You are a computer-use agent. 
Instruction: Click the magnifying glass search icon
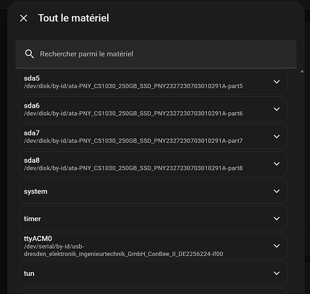(29, 54)
